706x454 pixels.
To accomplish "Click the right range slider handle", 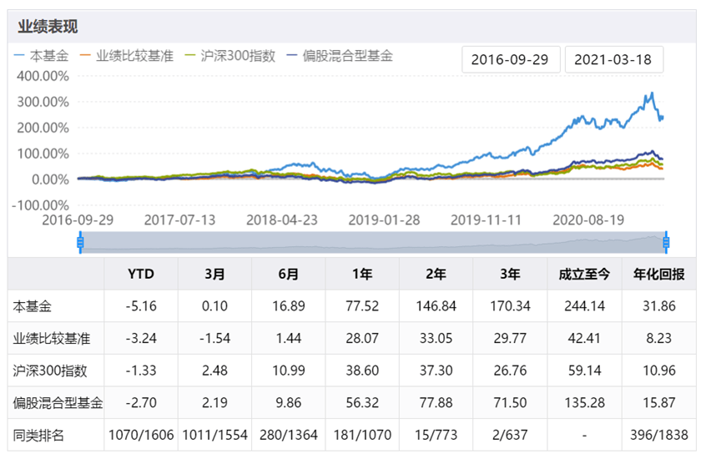I will tap(666, 242).
